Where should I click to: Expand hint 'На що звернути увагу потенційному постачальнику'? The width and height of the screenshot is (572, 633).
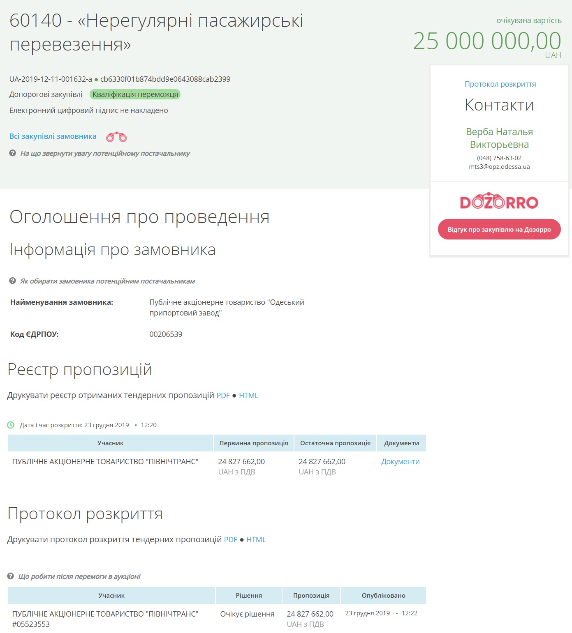click(105, 154)
